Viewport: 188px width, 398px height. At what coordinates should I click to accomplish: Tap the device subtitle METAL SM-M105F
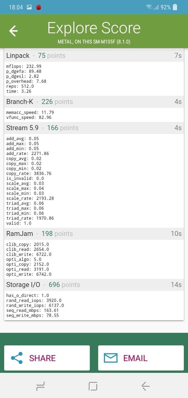[94, 42]
